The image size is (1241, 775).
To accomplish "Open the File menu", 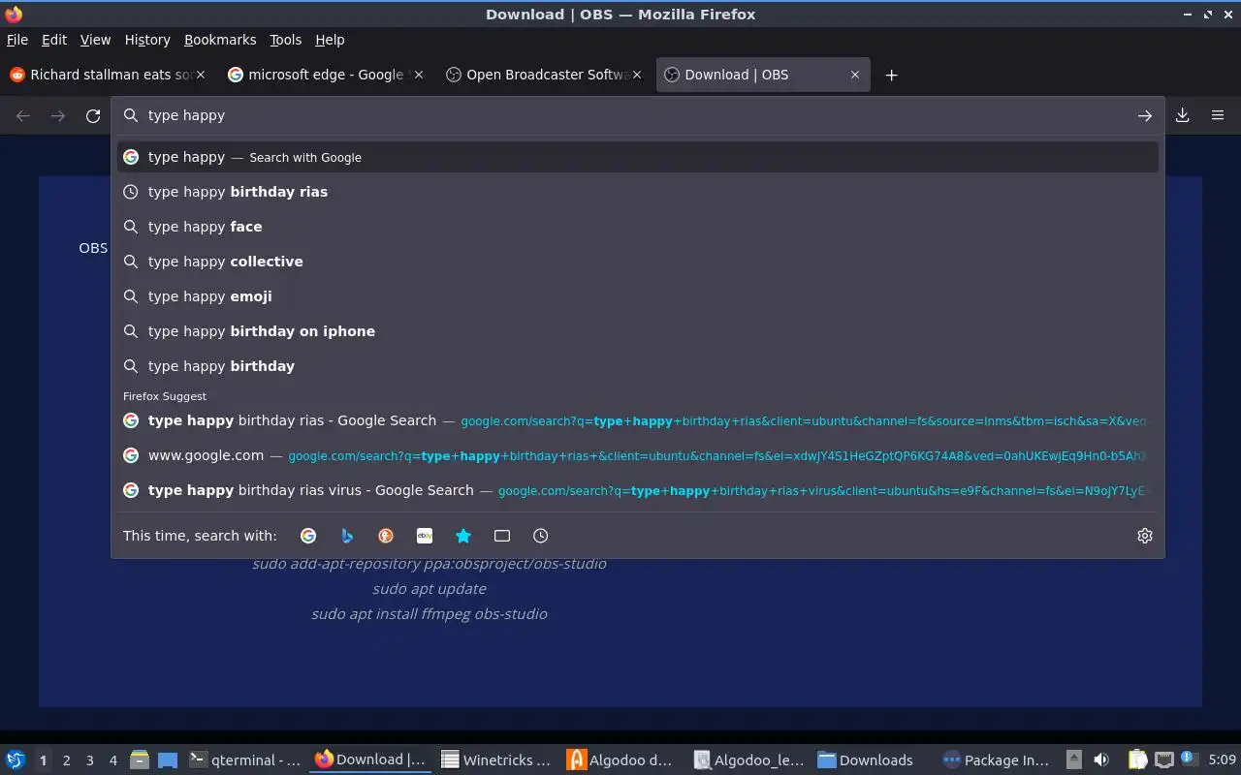I will coord(17,40).
